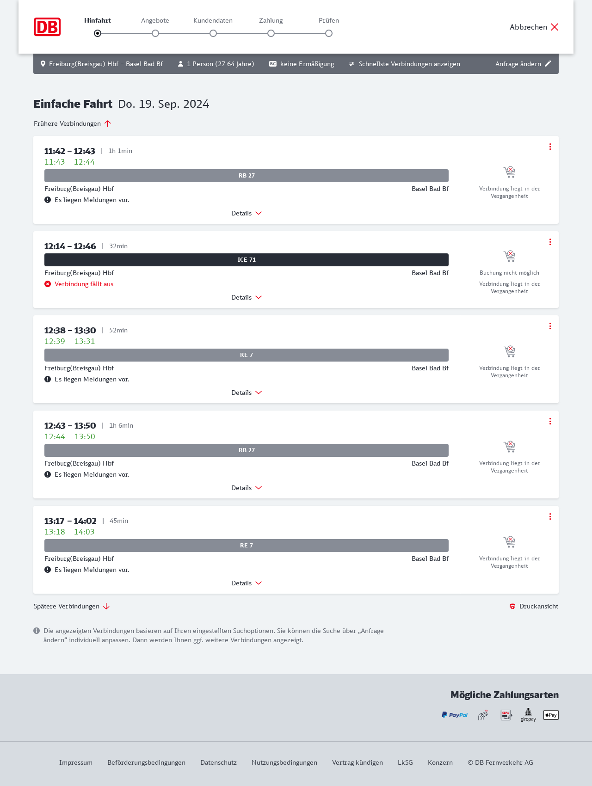The width and height of the screenshot is (592, 786).
Task: Expand Details for 12:43 RB 27 connection
Action: tap(247, 488)
